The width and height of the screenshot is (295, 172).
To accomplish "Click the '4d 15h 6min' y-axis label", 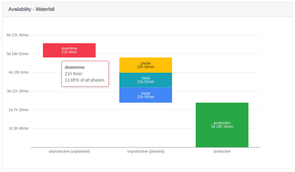I will click(18, 72).
